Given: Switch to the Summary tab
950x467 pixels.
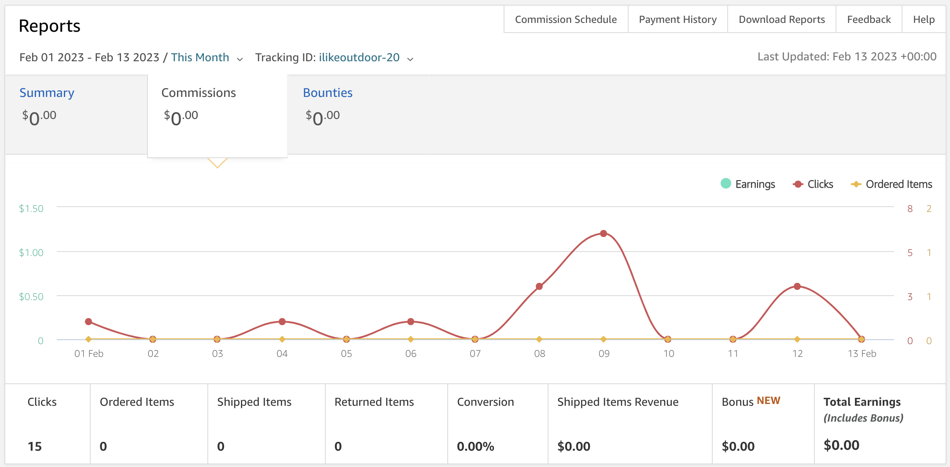Looking at the screenshot, I should coord(47,93).
